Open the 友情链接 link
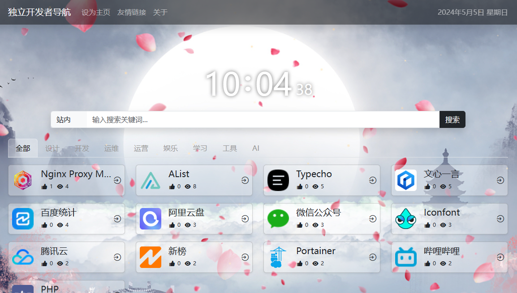The height and width of the screenshot is (293, 517). [x=132, y=12]
